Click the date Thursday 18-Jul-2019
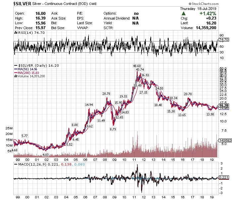This screenshot has width=232, height=200. pyautogui.click(x=198, y=9)
